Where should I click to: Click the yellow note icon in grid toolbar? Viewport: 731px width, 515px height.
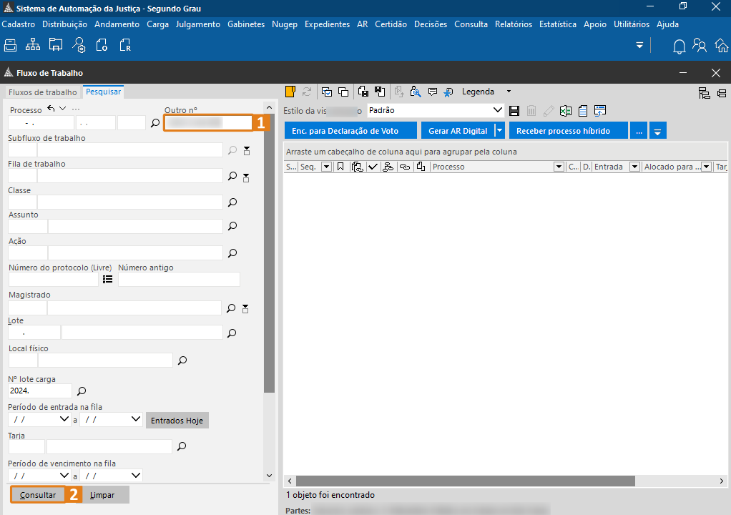pos(290,92)
